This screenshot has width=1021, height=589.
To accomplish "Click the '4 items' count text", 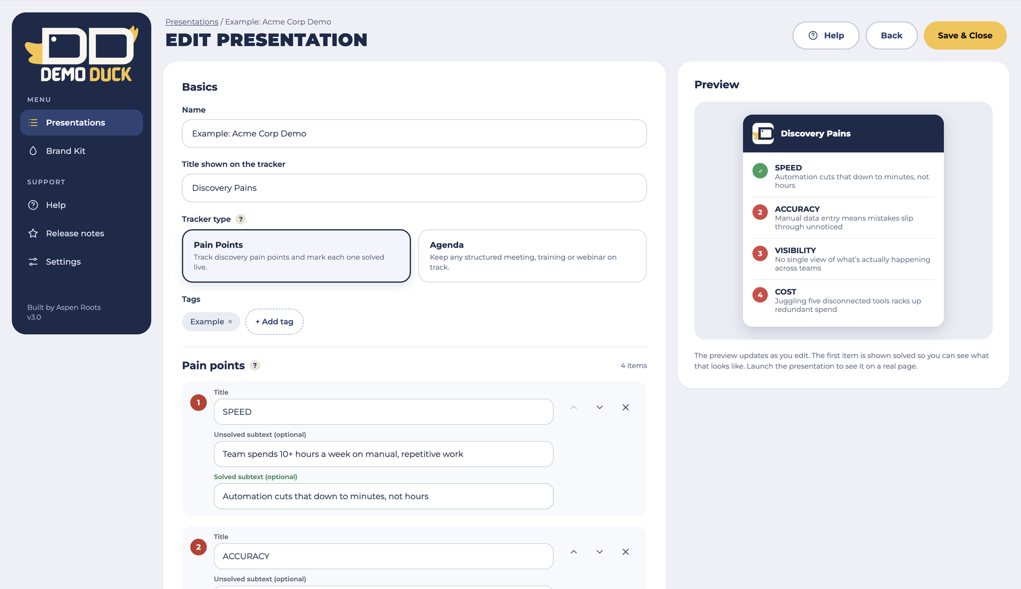I will coord(634,365).
